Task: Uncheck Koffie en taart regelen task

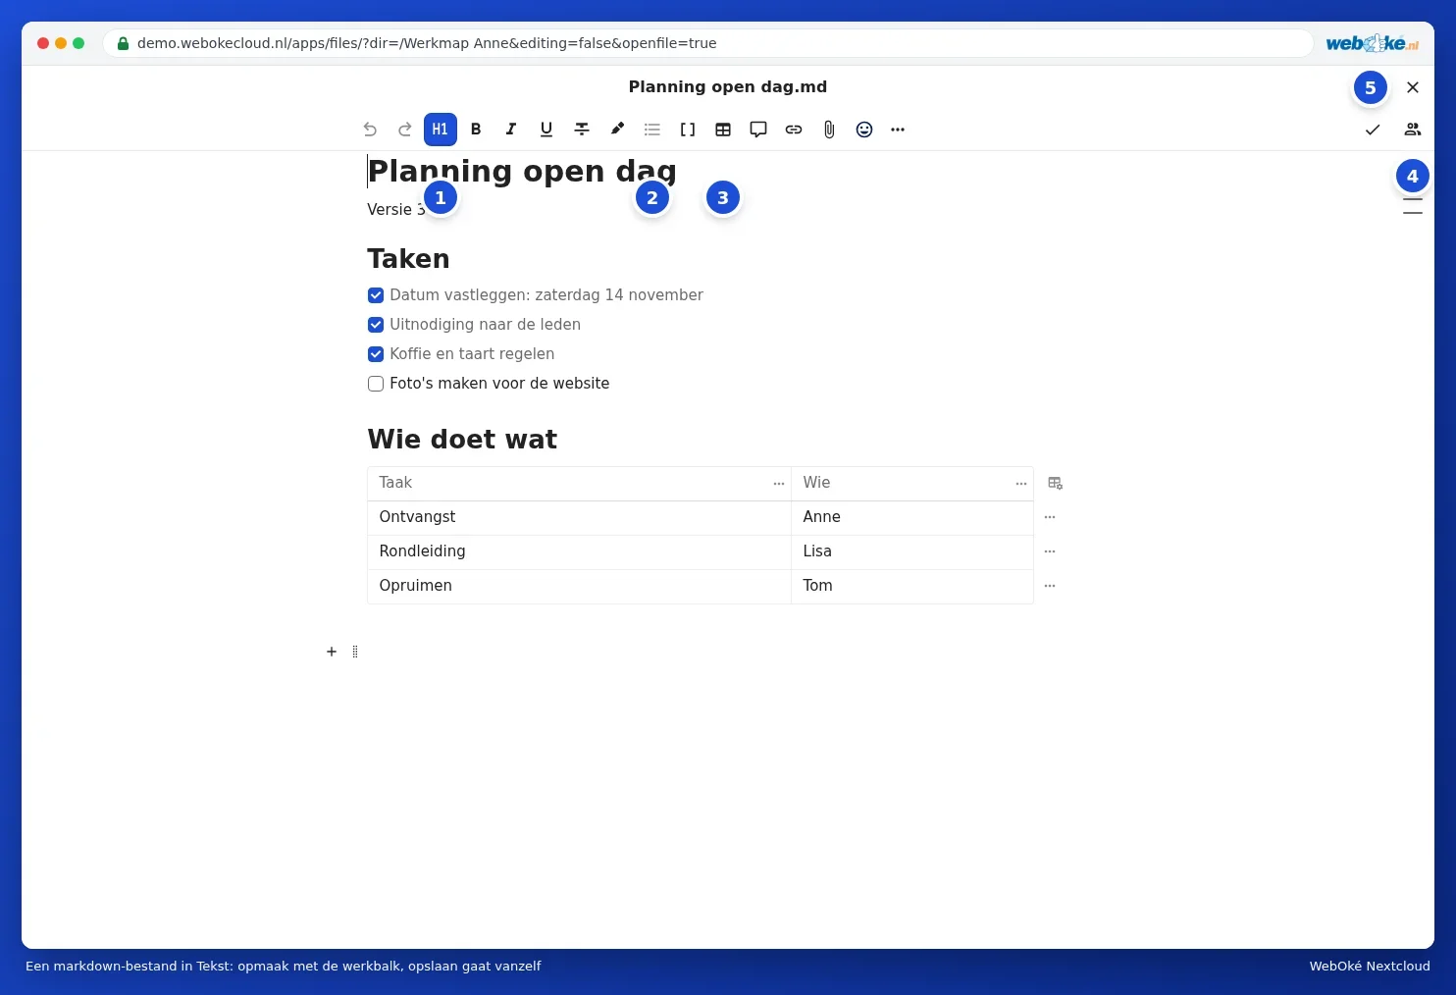Action: click(x=376, y=354)
